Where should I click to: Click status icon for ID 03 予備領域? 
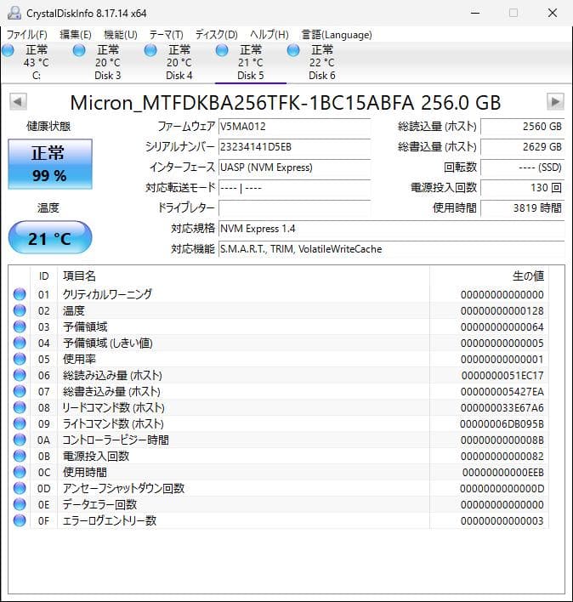click(x=20, y=327)
